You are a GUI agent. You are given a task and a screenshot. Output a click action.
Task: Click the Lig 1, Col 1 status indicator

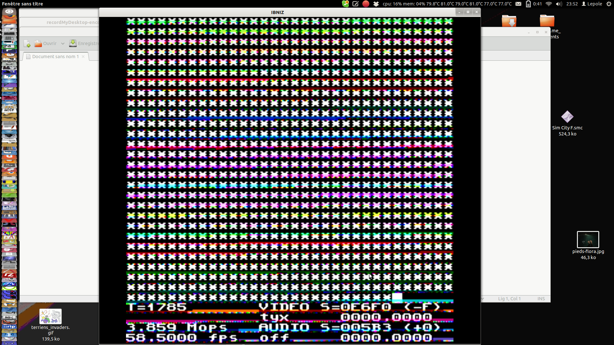[509, 299]
